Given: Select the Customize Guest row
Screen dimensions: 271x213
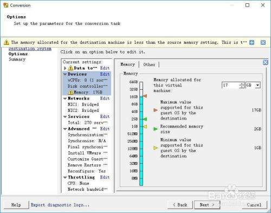Looking at the screenshot, I should [87, 159].
